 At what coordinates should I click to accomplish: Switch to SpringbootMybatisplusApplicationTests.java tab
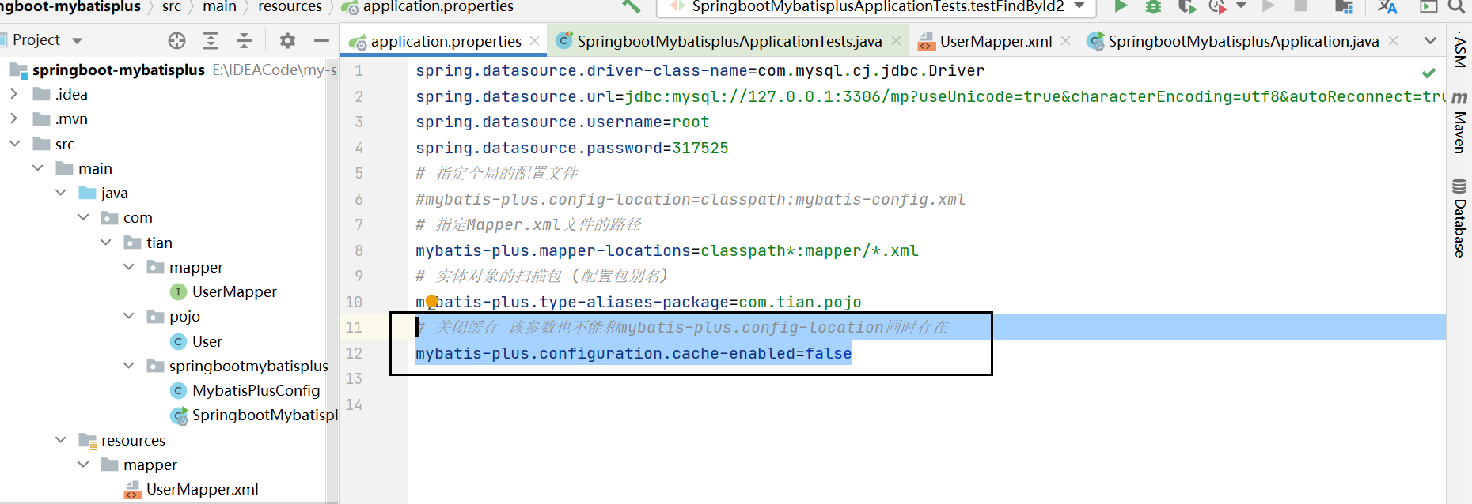coord(729,41)
